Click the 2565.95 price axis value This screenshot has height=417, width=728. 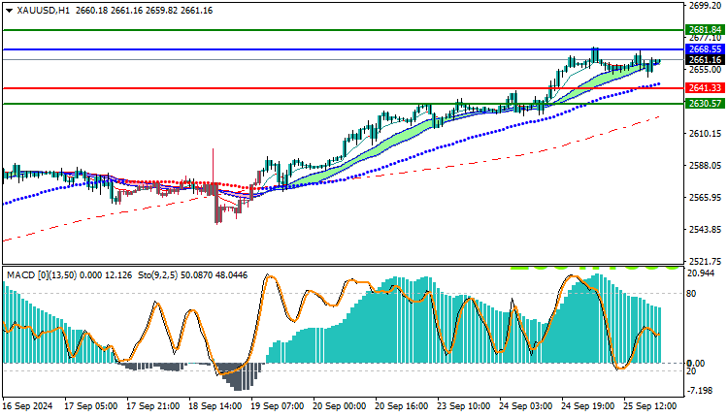tap(706, 198)
